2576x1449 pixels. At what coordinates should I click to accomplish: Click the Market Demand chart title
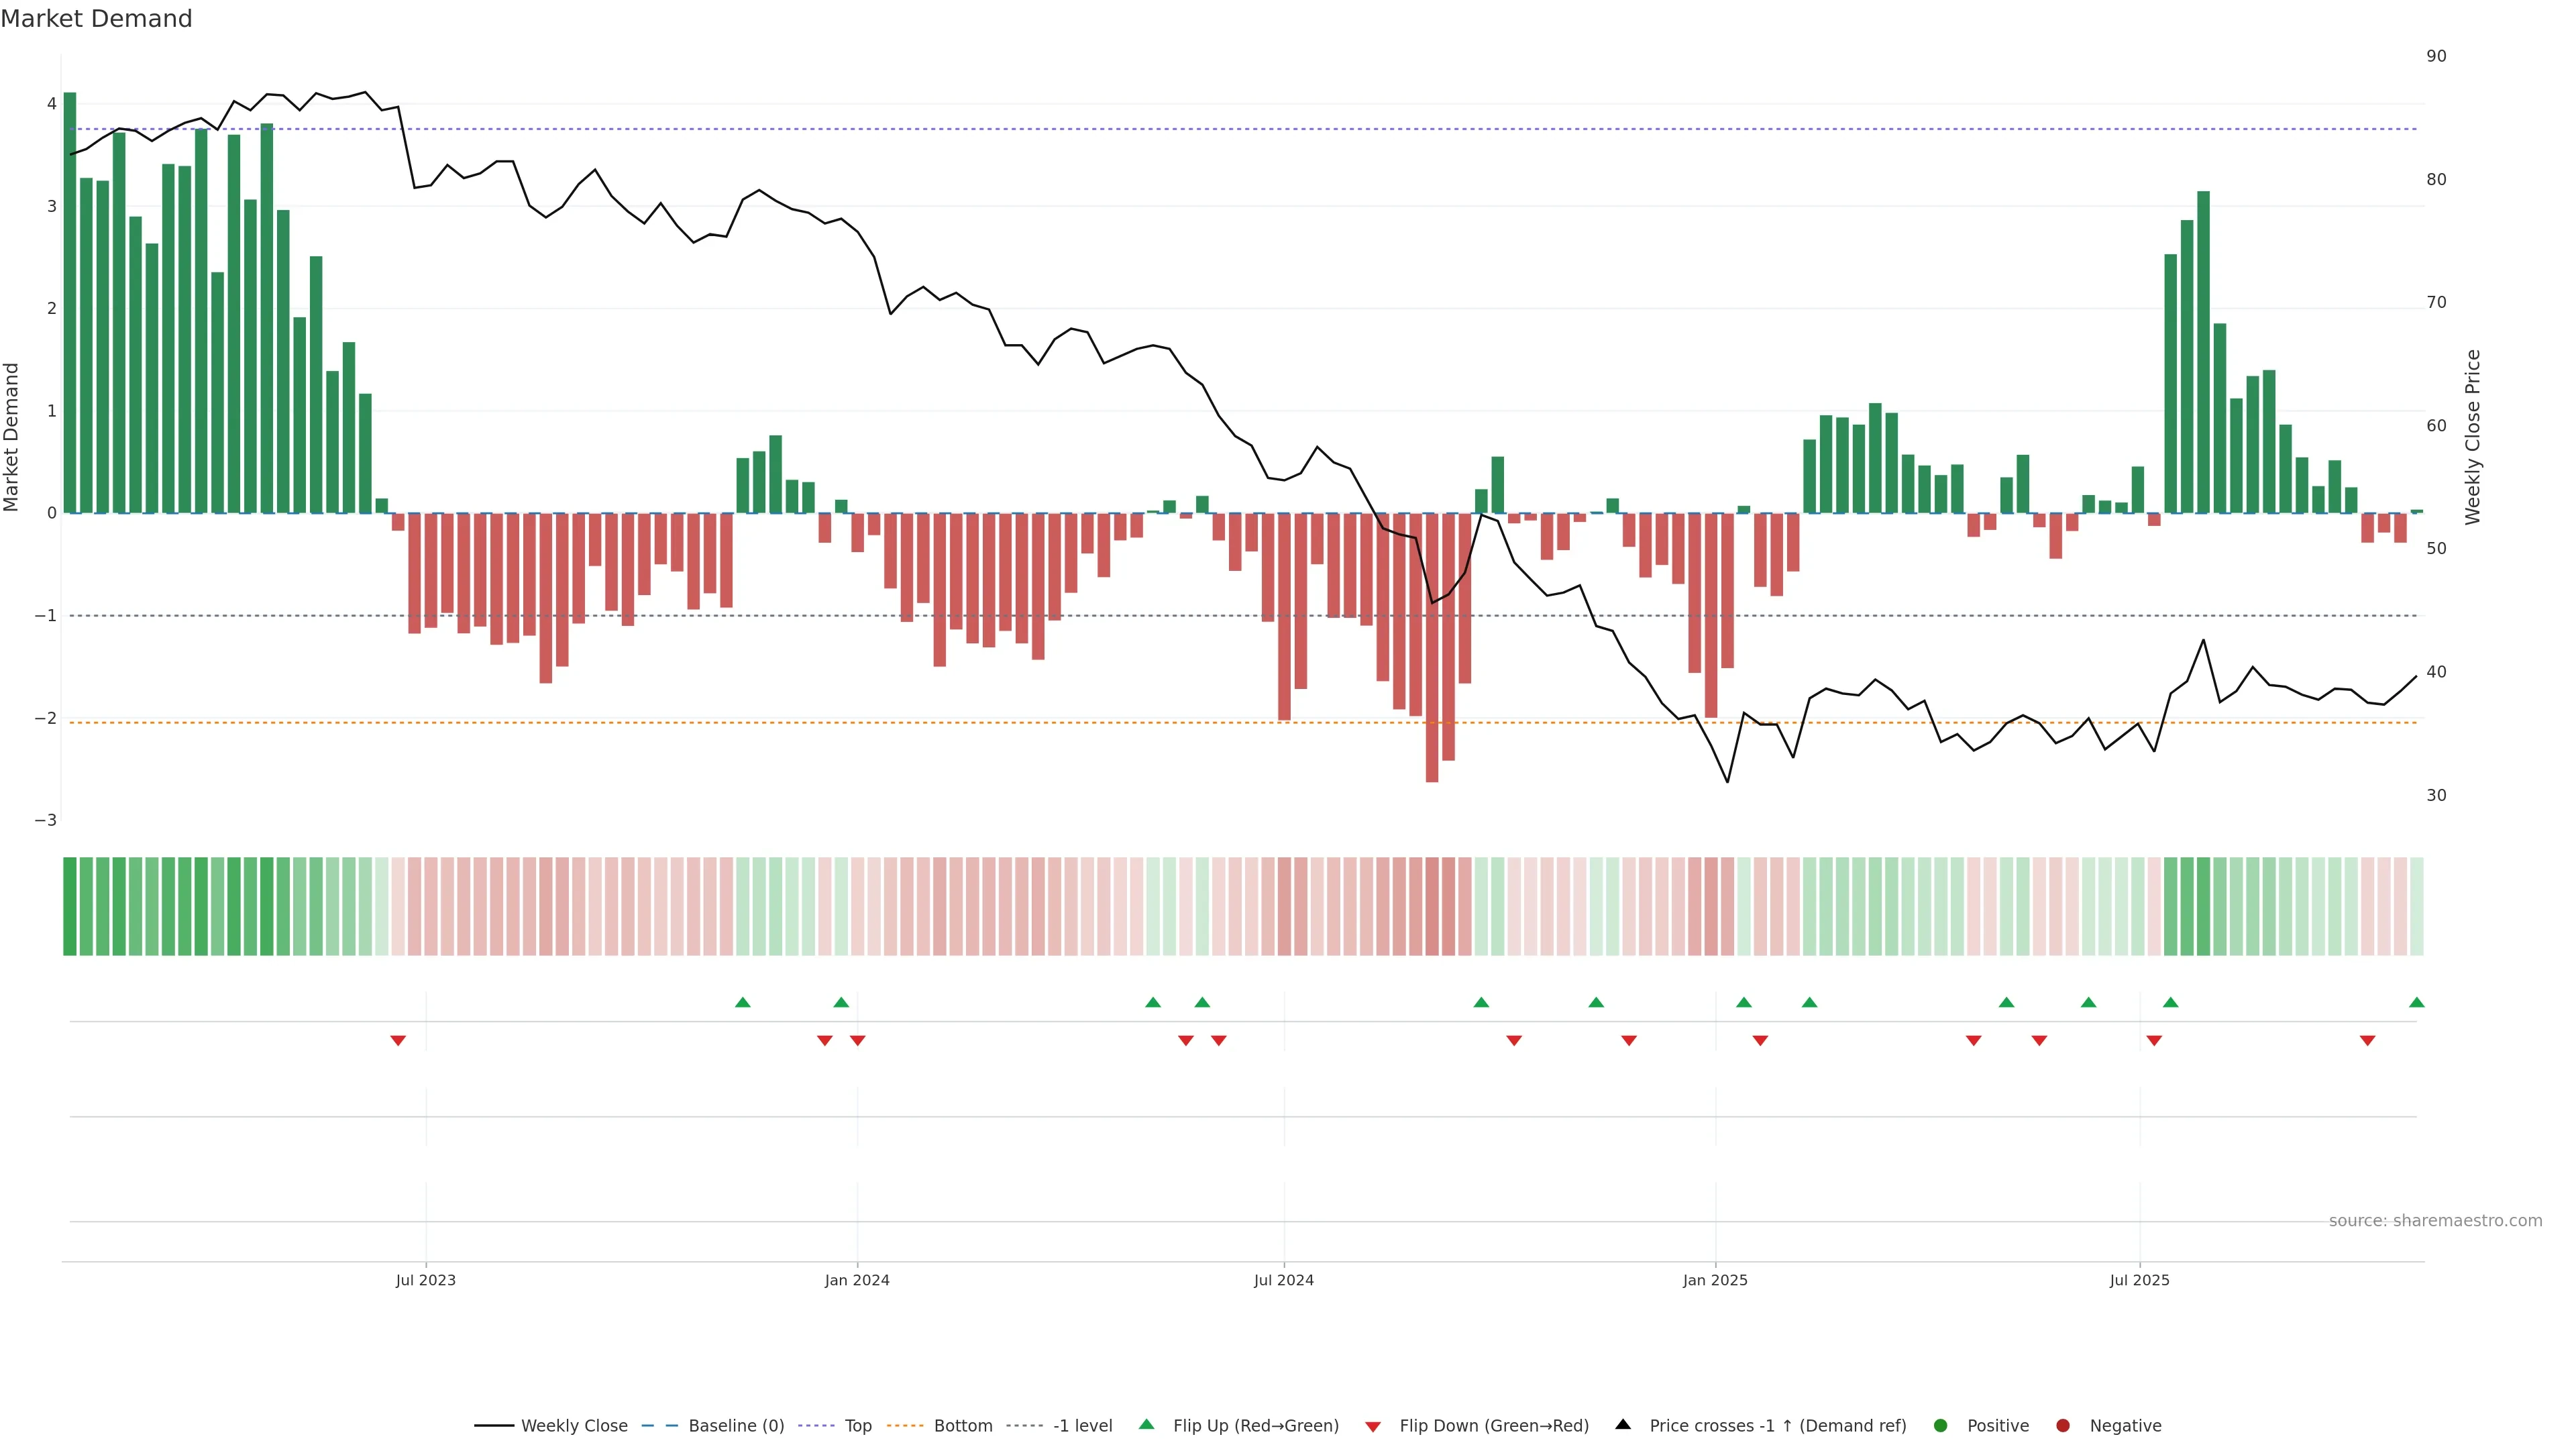[x=96, y=19]
